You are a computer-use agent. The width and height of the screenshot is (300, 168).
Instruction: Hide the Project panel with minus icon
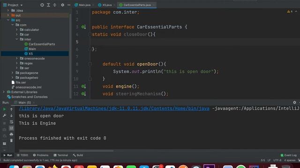[x=69, y=5]
